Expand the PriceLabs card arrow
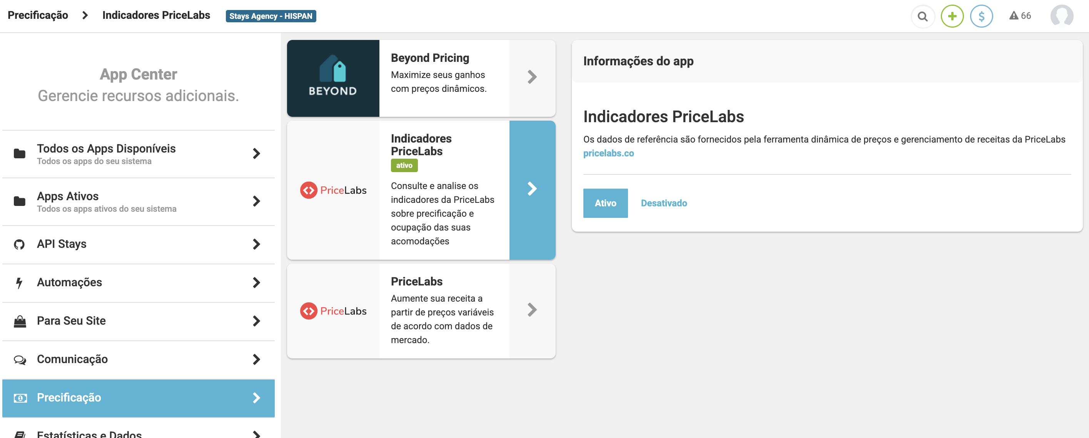This screenshot has width=1089, height=438. point(532,310)
